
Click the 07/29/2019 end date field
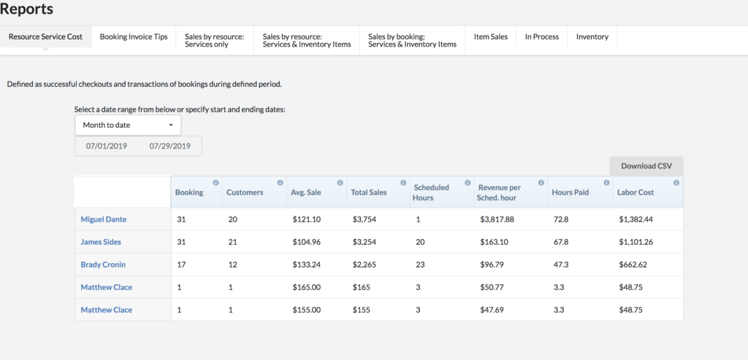pyautogui.click(x=169, y=146)
